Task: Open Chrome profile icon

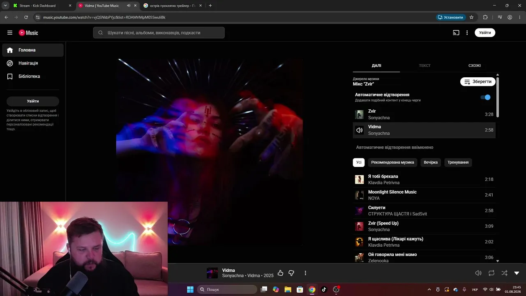Action: coord(510,17)
